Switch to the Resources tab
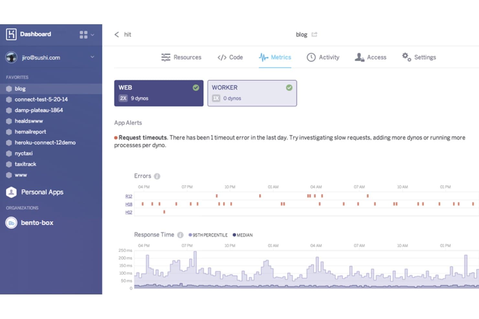The width and height of the screenshot is (479, 319). [x=181, y=57]
